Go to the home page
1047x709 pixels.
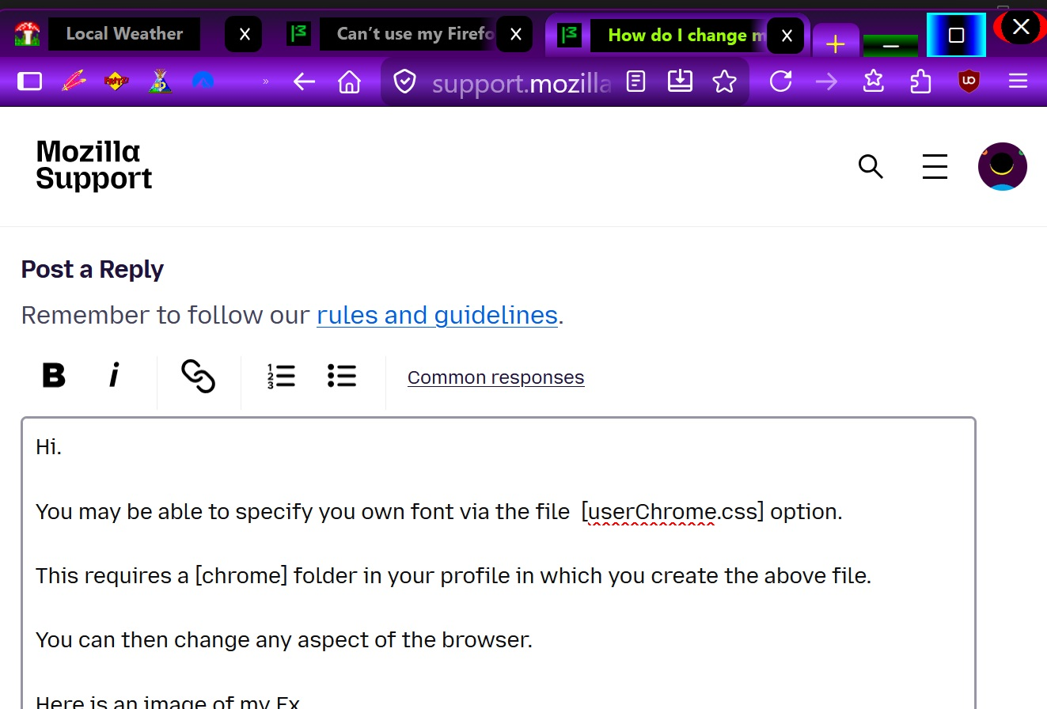click(349, 81)
